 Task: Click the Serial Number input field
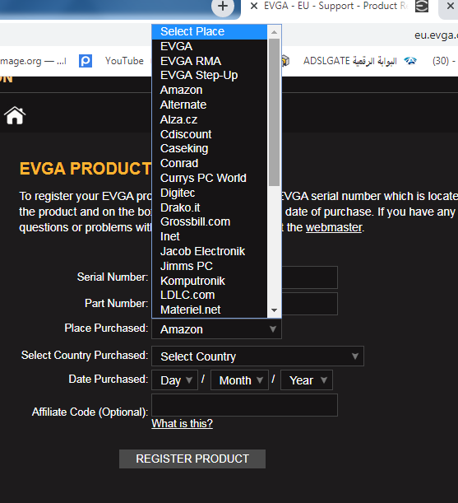point(310,277)
